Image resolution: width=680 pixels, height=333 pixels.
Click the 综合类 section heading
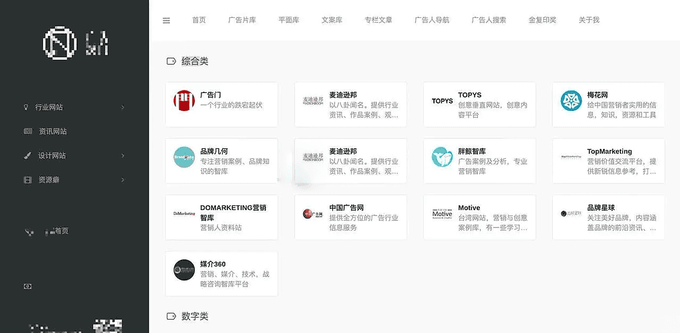(x=195, y=61)
